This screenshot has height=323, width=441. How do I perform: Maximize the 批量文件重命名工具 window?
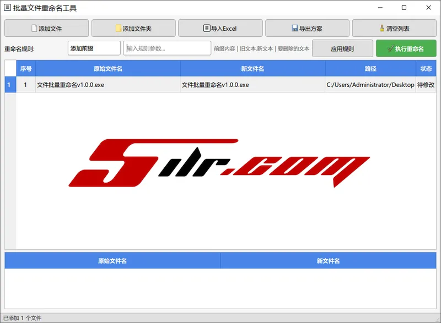tap(404, 8)
